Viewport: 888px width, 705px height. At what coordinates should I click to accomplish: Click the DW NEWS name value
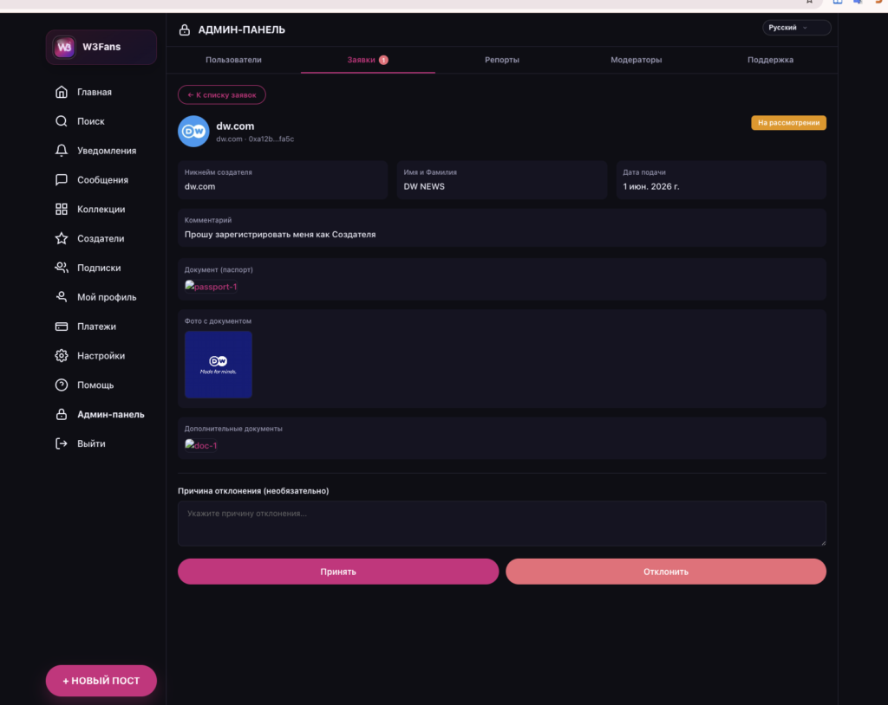pyautogui.click(x=423, y=187)
